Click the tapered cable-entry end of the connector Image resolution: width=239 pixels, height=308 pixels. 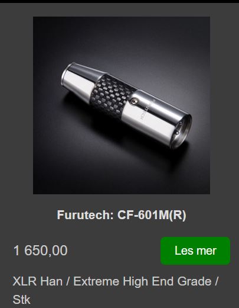tap(78, 78)
